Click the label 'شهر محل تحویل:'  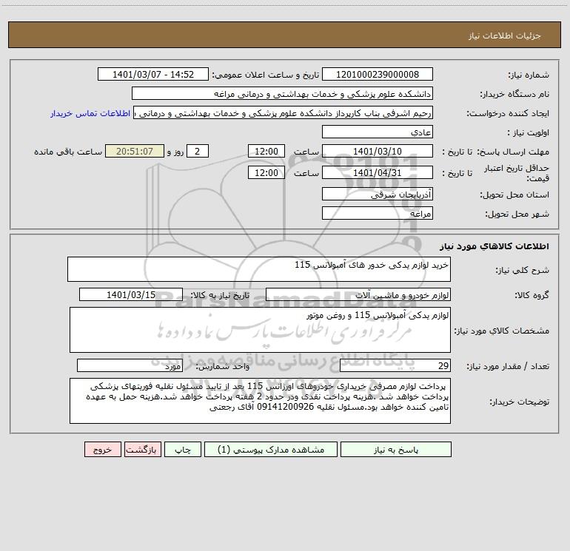point(517,214)
